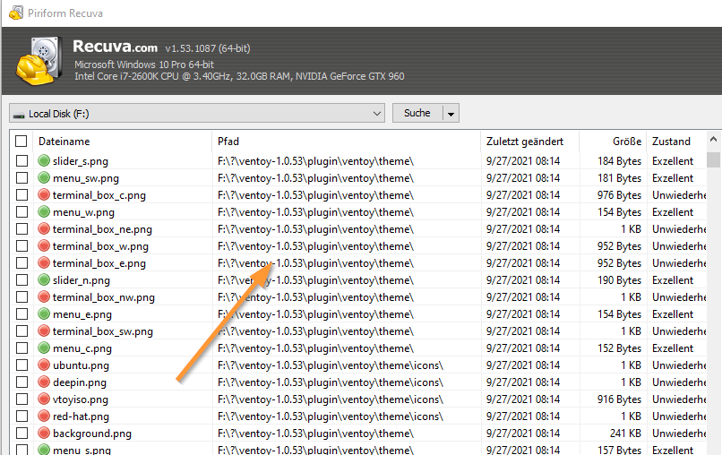This screenshot has height=455, width=722.
Task: Select the file name menu_c.png
Action: 82,348
